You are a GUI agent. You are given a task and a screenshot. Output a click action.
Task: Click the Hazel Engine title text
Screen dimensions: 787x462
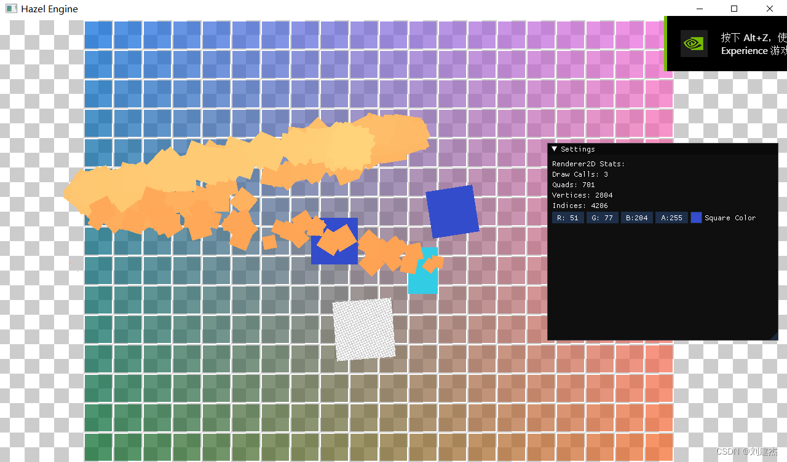(49, 9)
